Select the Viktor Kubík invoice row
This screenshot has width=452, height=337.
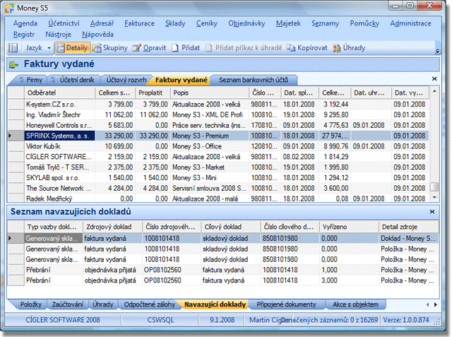[218, 146]
